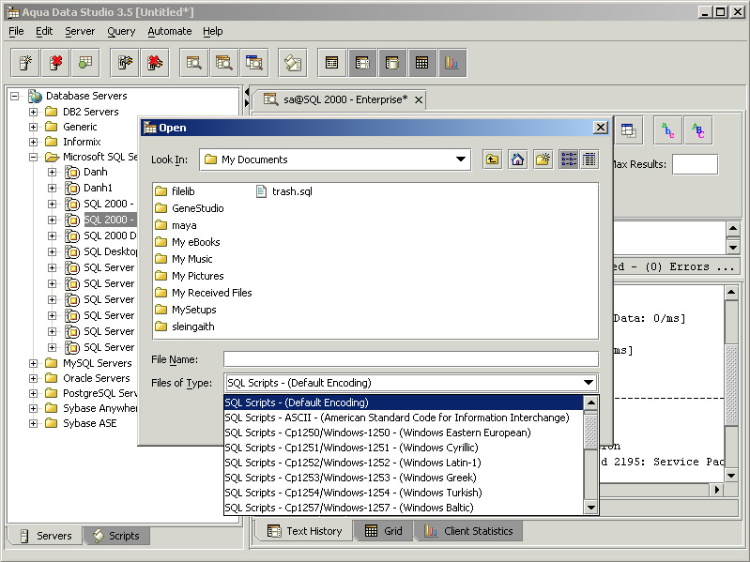Open the Help menu
750x562 pixels.
(x=213, y=31)
